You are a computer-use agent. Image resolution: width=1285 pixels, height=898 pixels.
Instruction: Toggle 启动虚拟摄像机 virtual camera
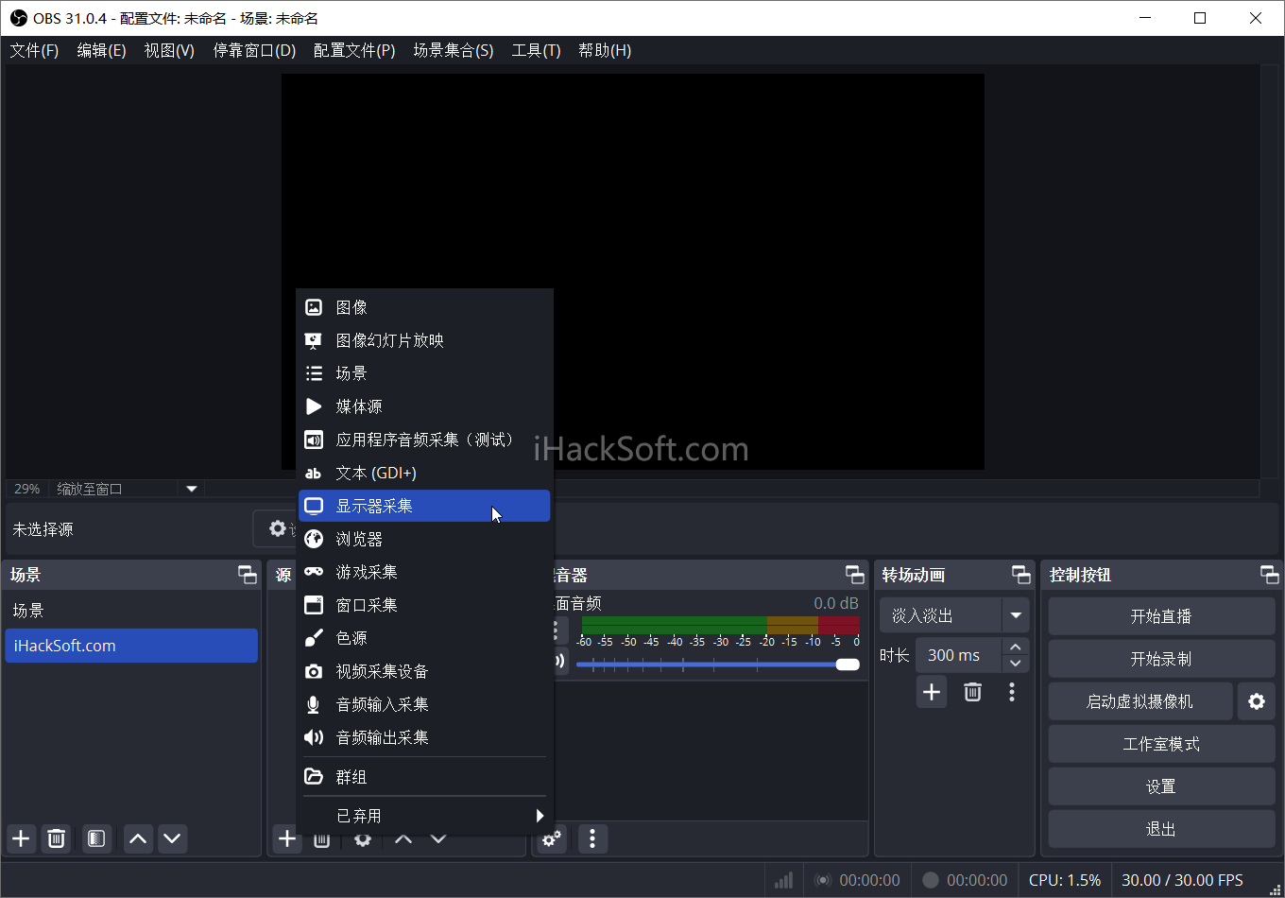point(1140,701)
